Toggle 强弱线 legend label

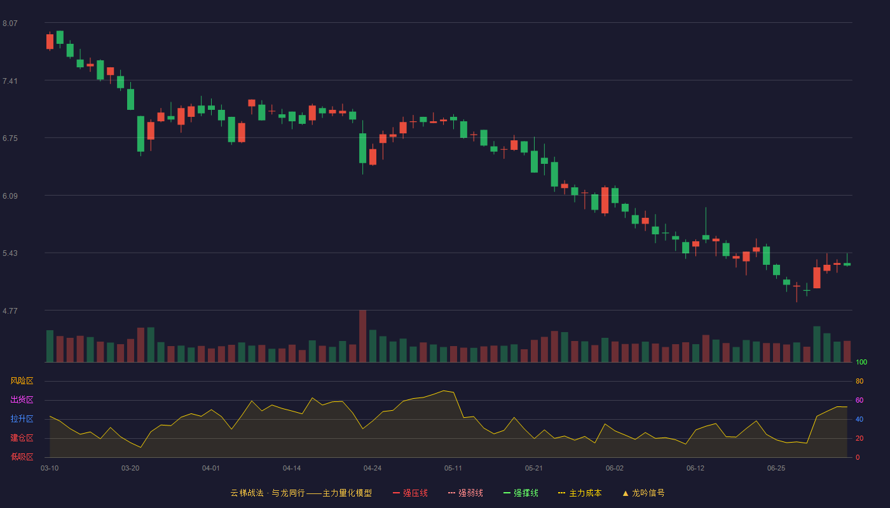click(470, 493)
